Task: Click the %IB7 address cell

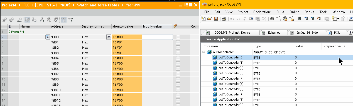Action: pyautogui.click(x=65, y=74)
